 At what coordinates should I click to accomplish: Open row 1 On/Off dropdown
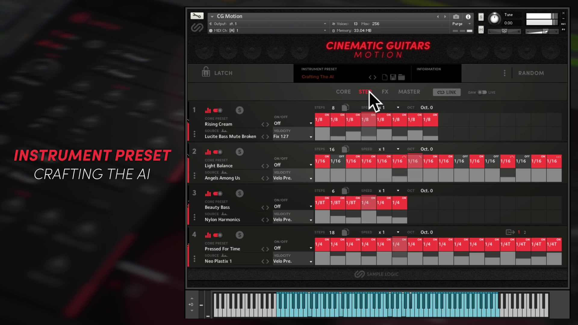[x=293, y=123]
